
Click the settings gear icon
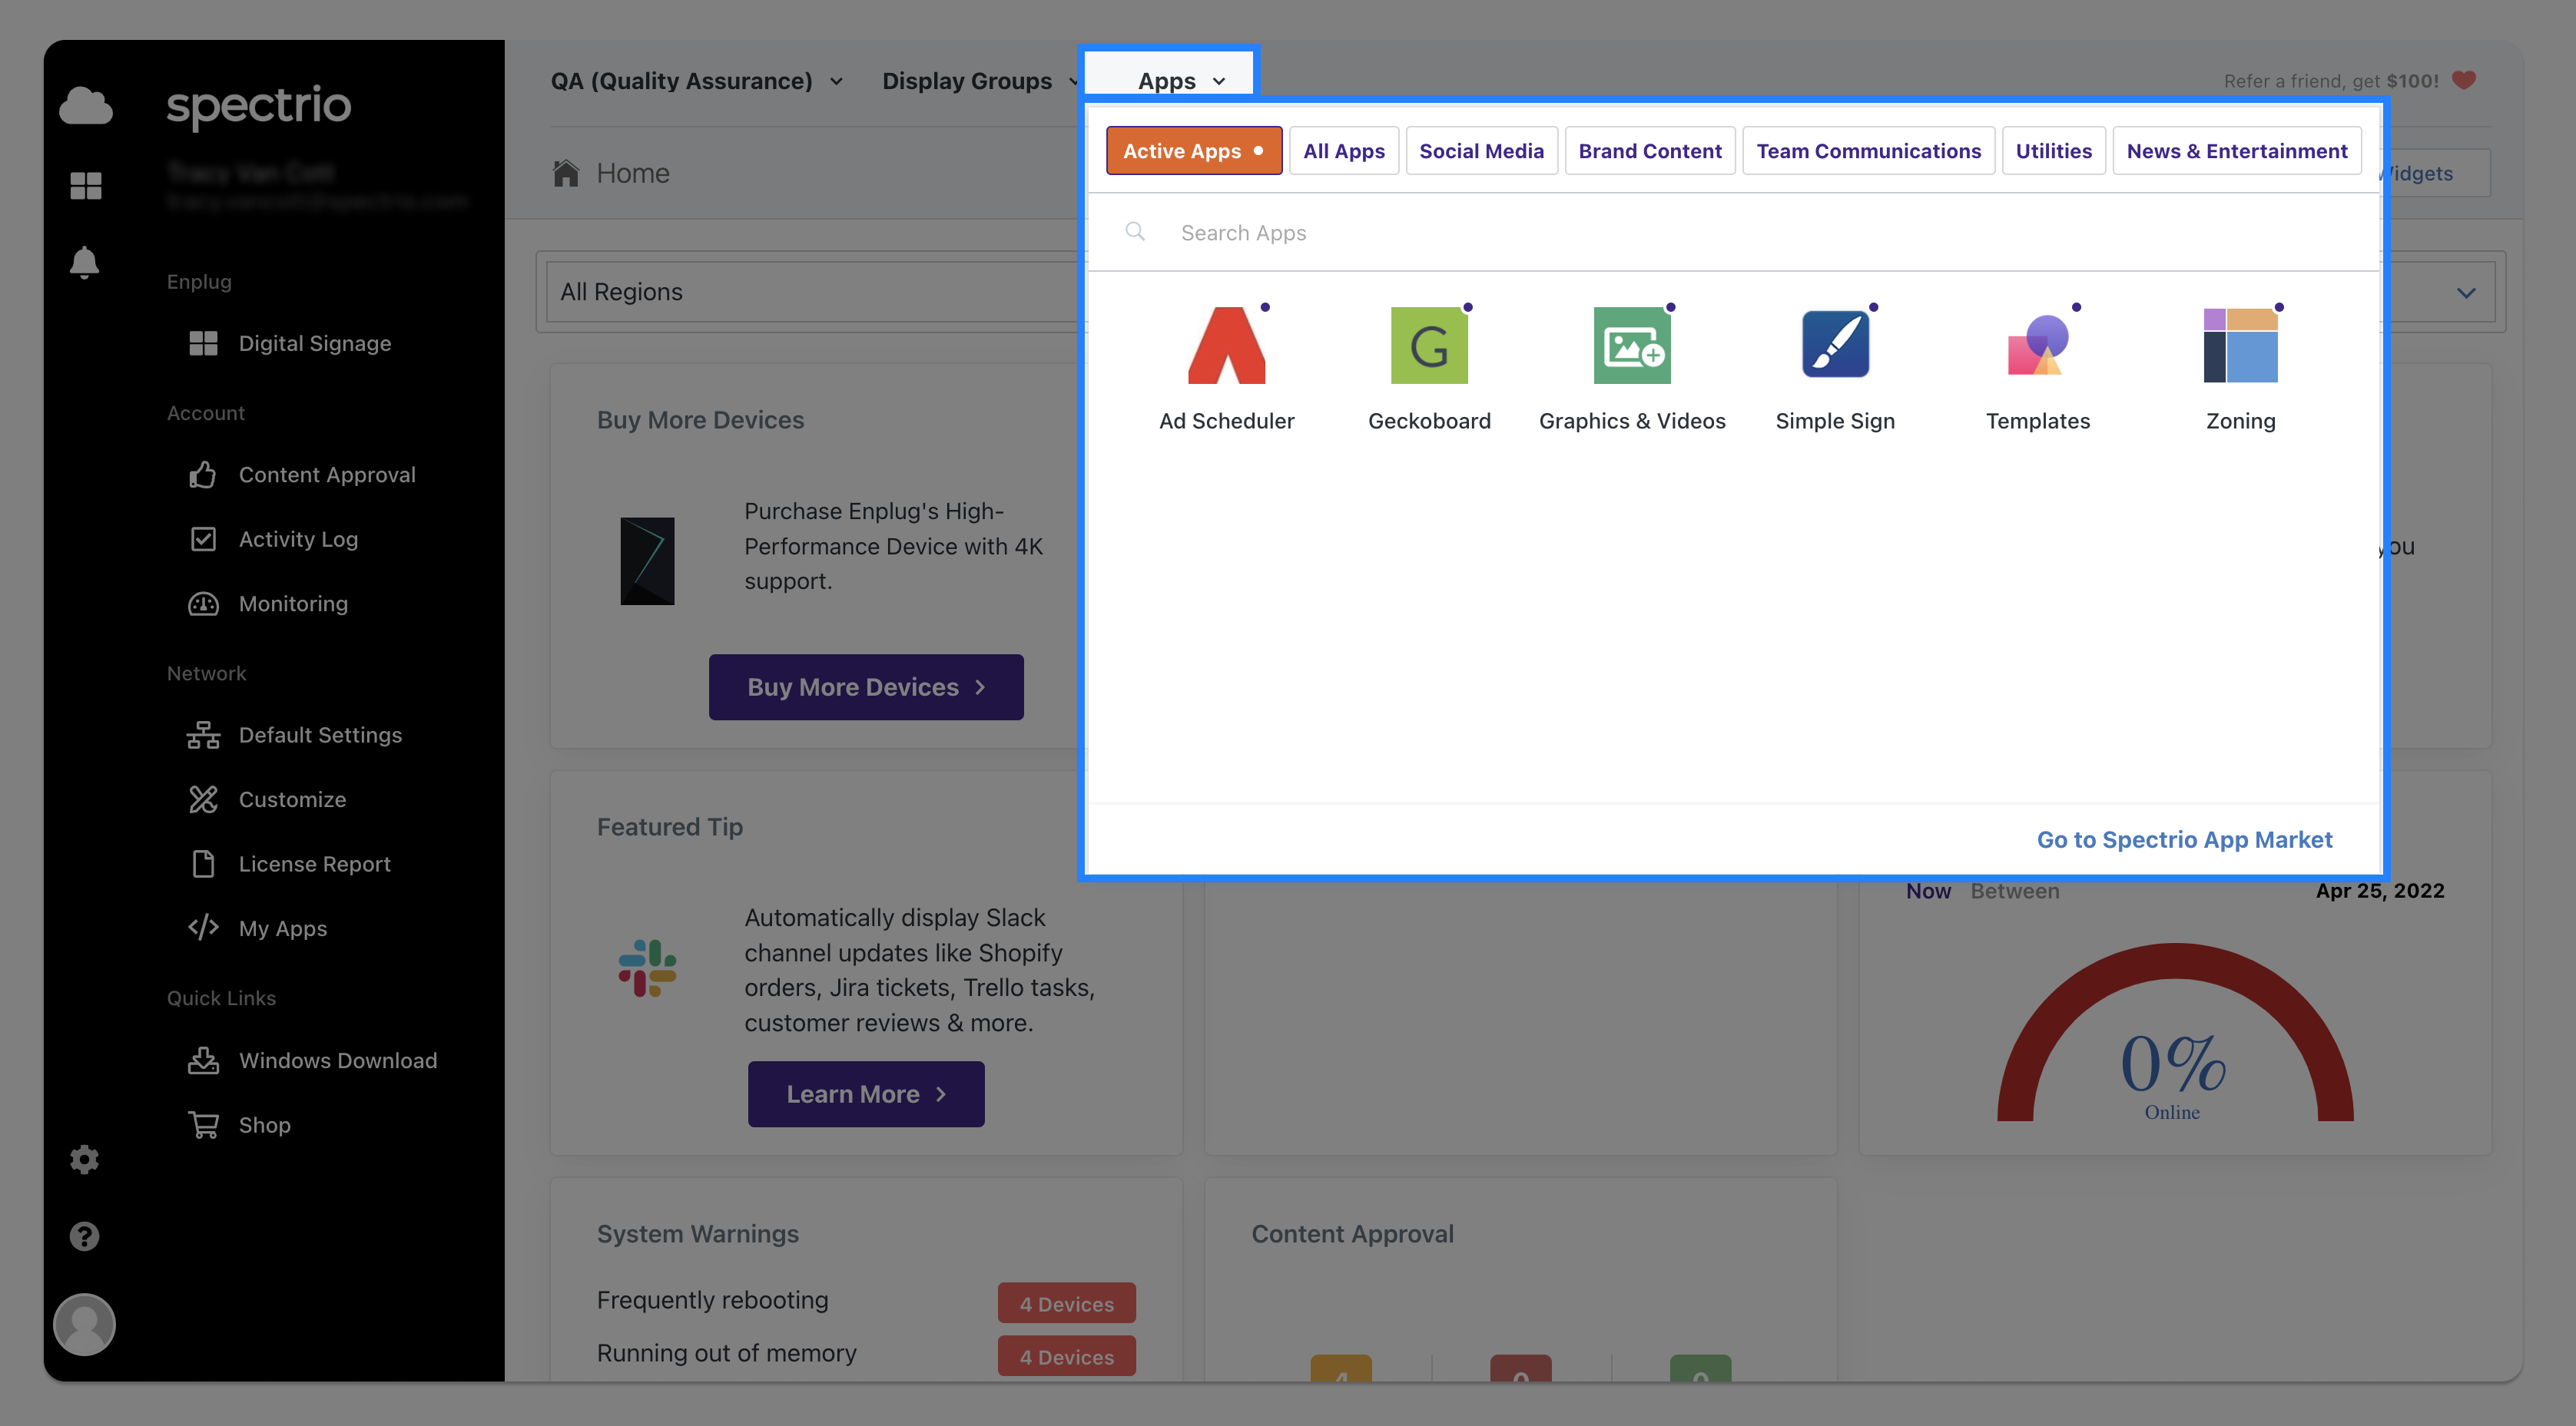click(84, 1160)
